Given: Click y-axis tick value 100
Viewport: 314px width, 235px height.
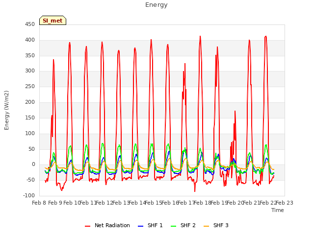Looking at the screenshot, I should [x=30, y=133].
